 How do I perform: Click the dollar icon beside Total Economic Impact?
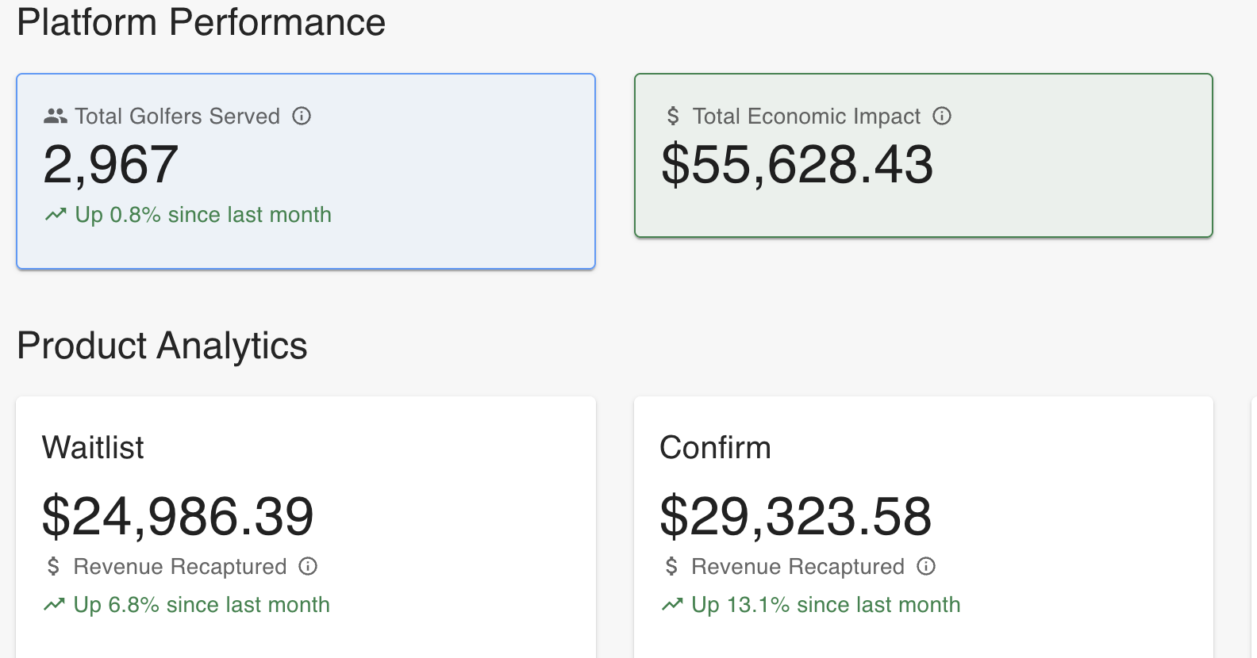[x=673, y=117]
